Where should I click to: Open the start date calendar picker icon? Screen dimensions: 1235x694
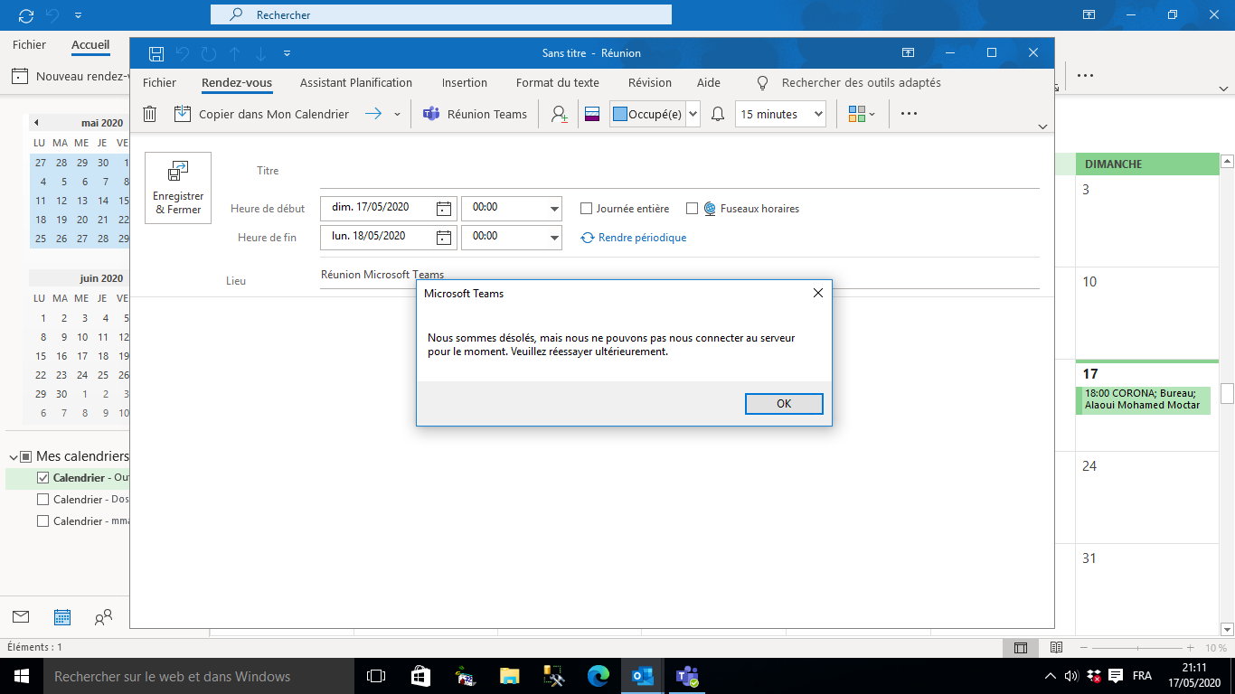(442, 208)
